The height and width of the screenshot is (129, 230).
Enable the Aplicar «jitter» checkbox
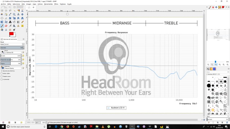2,73
